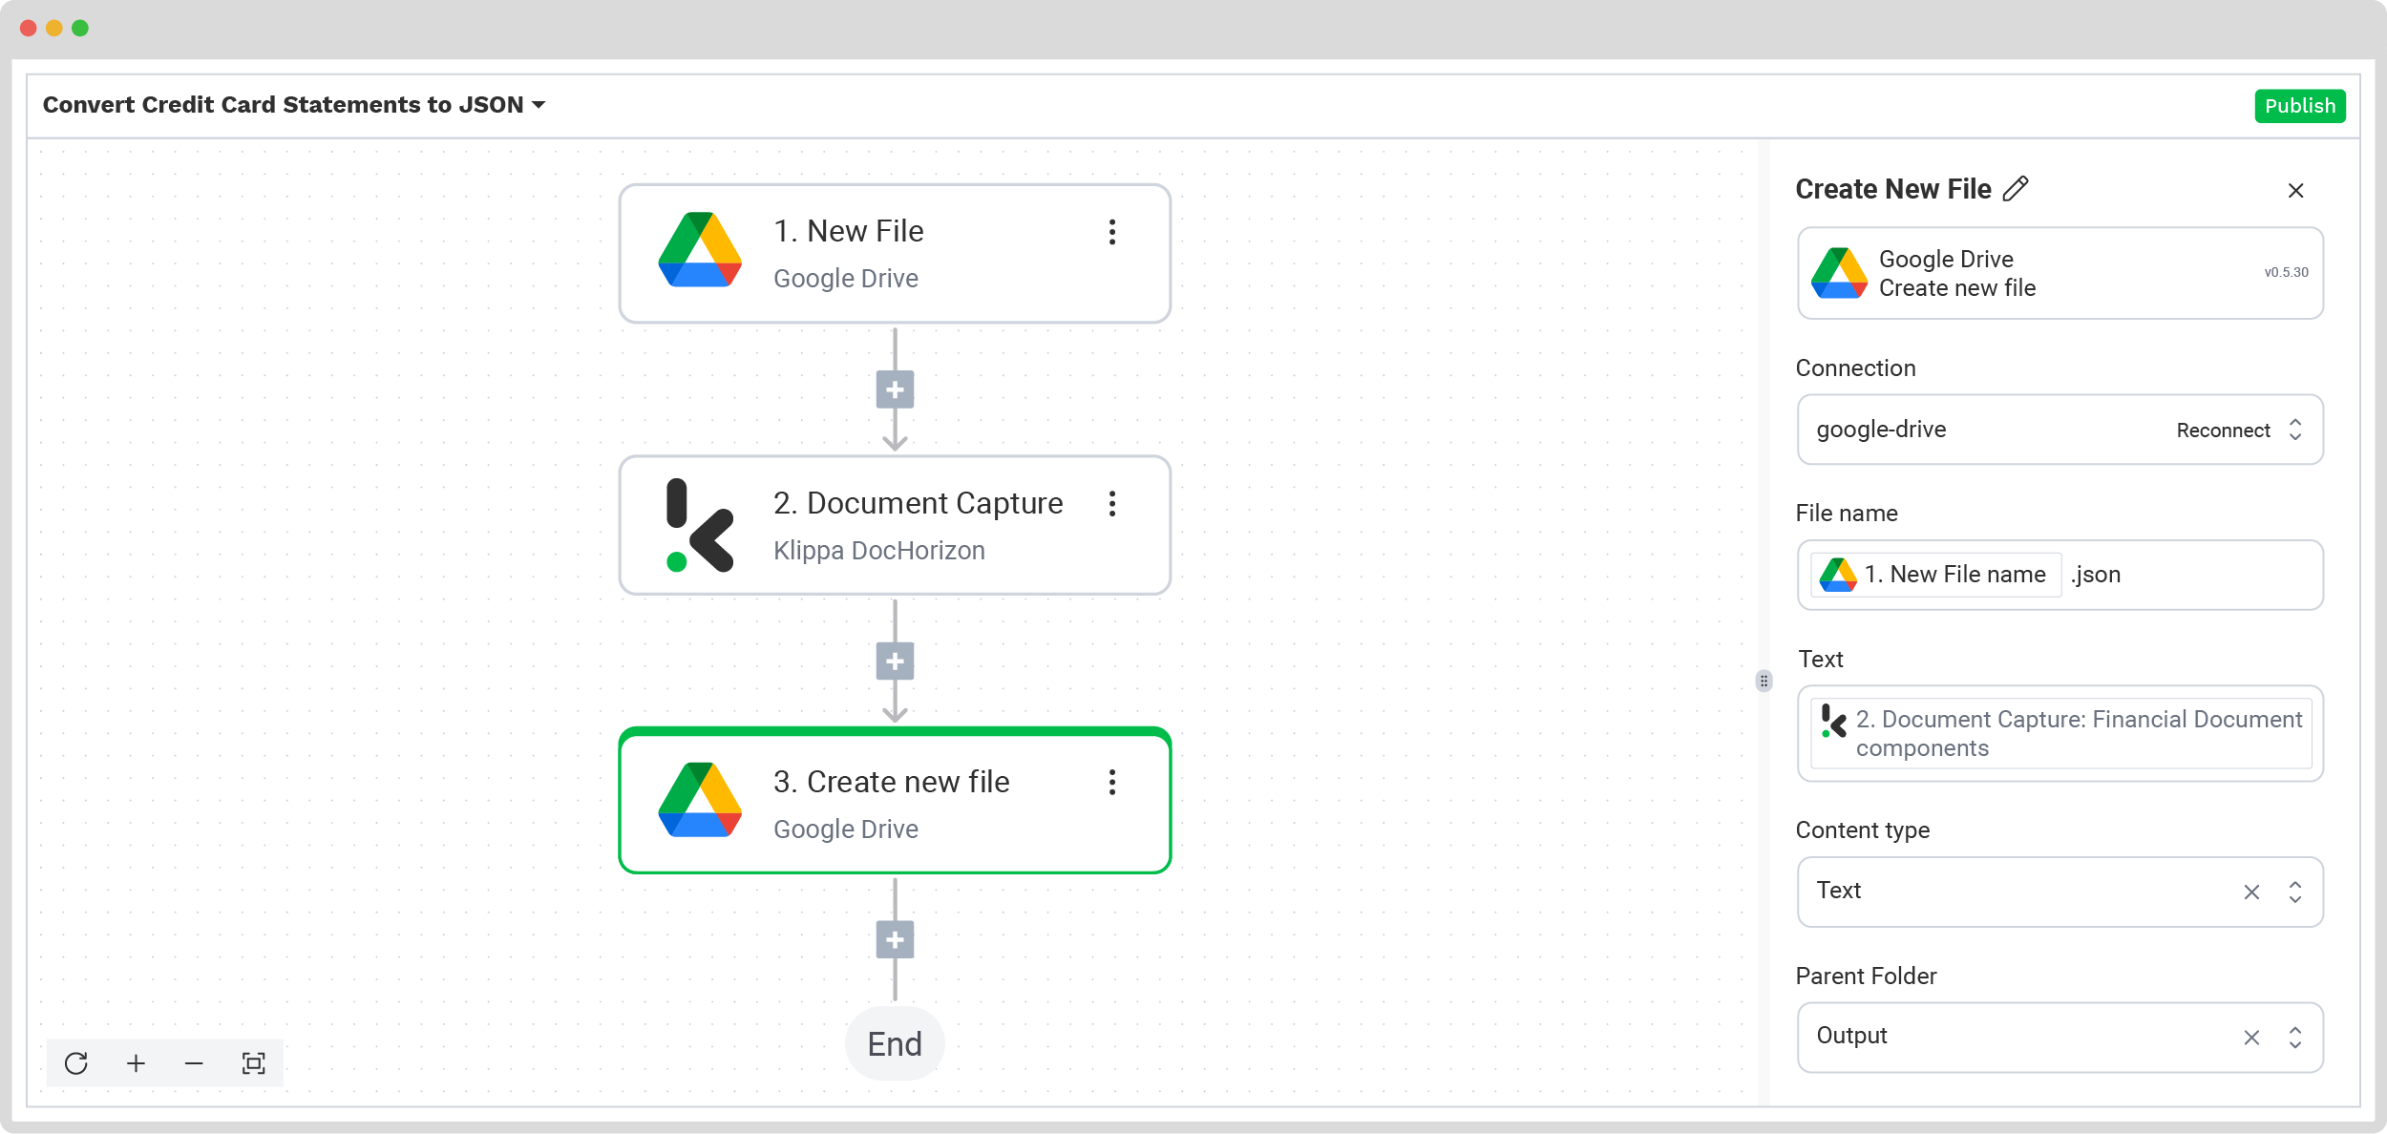Image resolution: width=2387 pixels, height=1134 pixels.
Task: Reset canvas view with the refresh icon
Action: tap(76, 1062)
